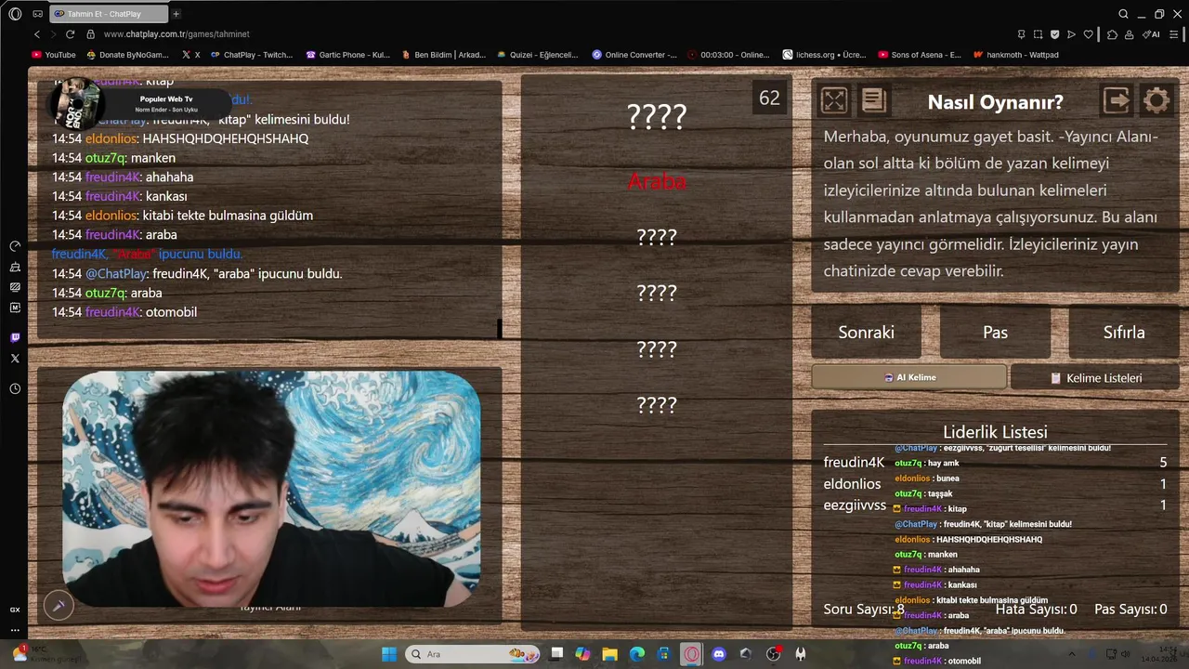Open the extensions cube icon in toolbar
The height and width of the screenshot is (669, 1189).
(1112, 34)
